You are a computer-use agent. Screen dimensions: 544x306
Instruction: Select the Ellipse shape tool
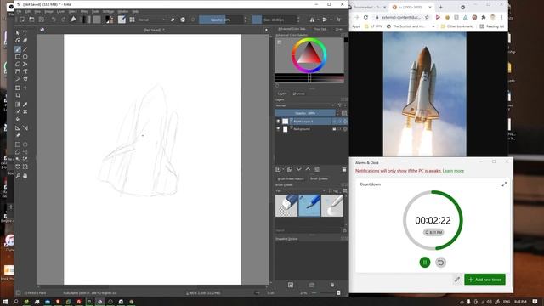25,57
